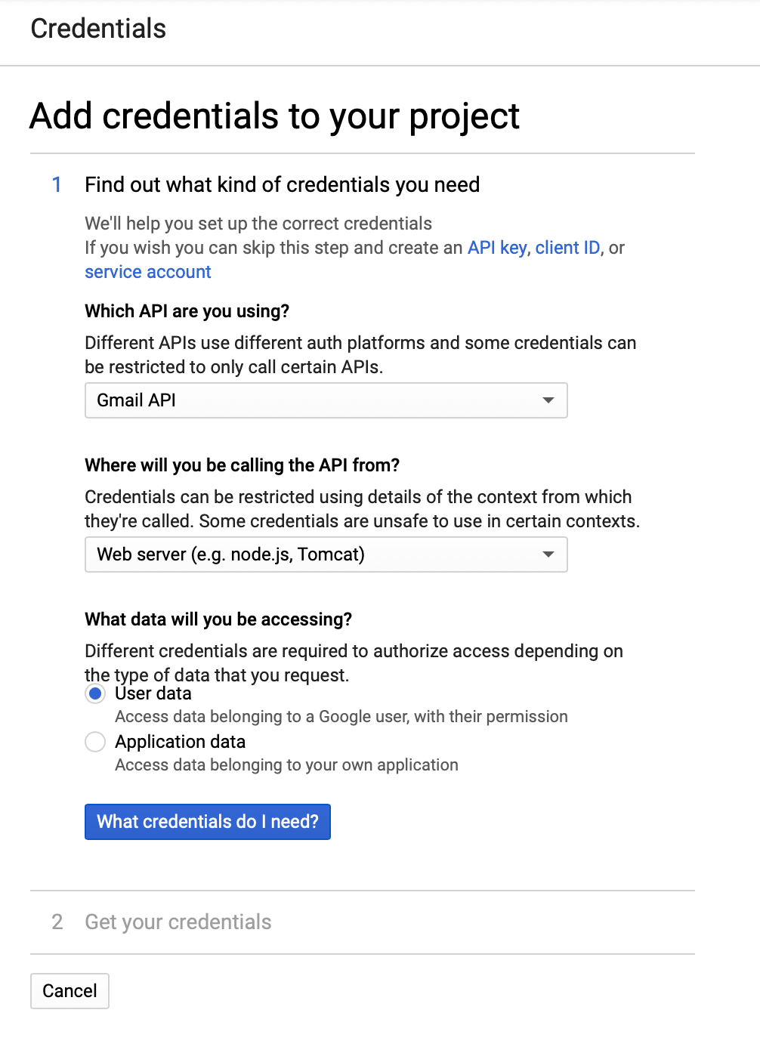Screen dimensions: 760x1050
Task: Open the API key link
Action: pyautogui.click(x=497, y=248)
